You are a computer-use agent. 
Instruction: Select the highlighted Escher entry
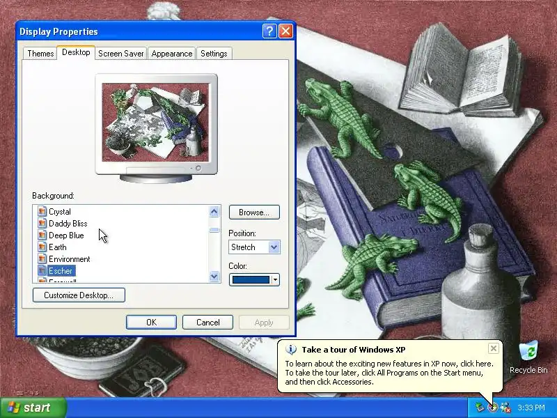coord(61,271)
